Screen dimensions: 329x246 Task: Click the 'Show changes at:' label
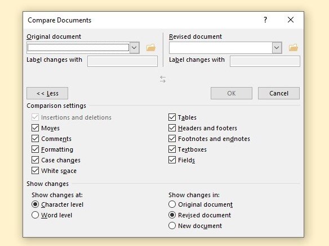click(x=57, y=195)
